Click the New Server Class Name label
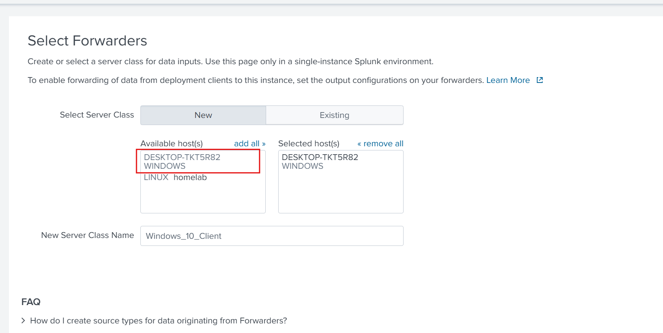 (x=87, y=235)
